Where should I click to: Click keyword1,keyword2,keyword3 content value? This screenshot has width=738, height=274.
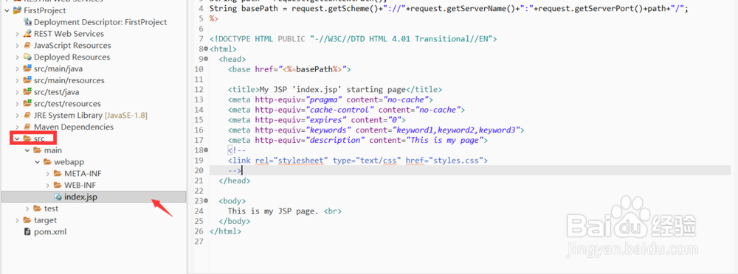point(456,130)
